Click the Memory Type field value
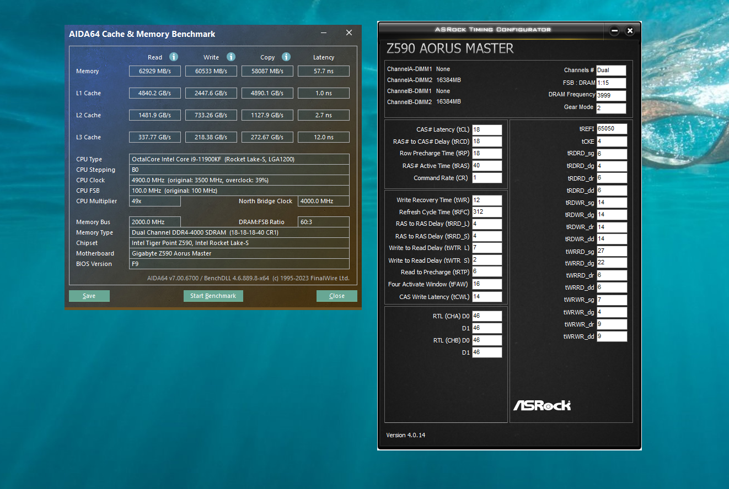This screenshot has height=489, width=729. click(x=239, y=232)
